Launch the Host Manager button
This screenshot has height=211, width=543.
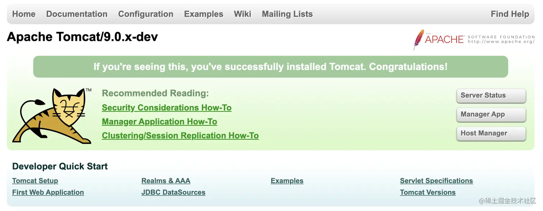491,134
